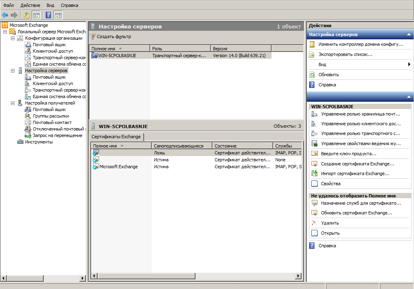Viewport: 414px width, 289px height.
Task: Sort certificates by Полное имя column
Action: coord(121,146)
